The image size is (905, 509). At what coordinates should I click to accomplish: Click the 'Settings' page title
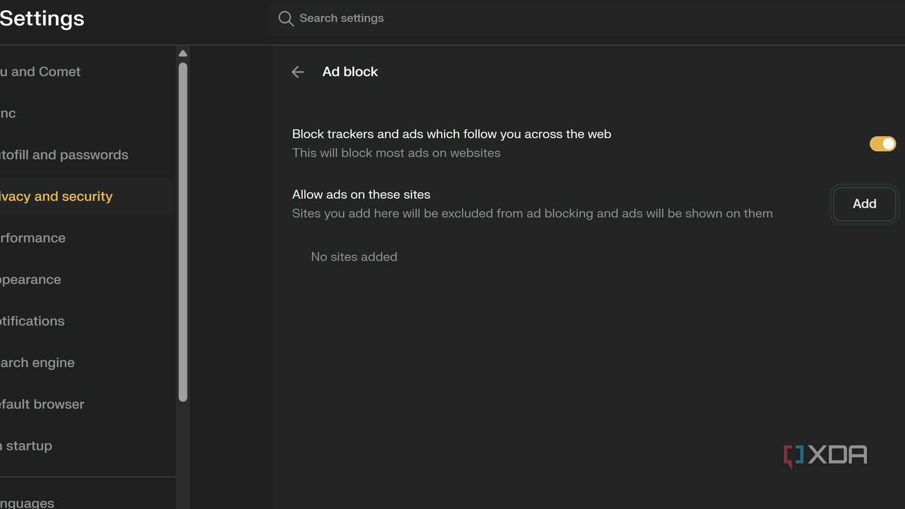point(42,19)
